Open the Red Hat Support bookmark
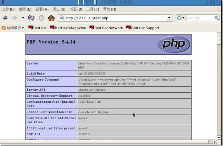The height and width of the screenshot is (146, 223). (x=143, y=28)
